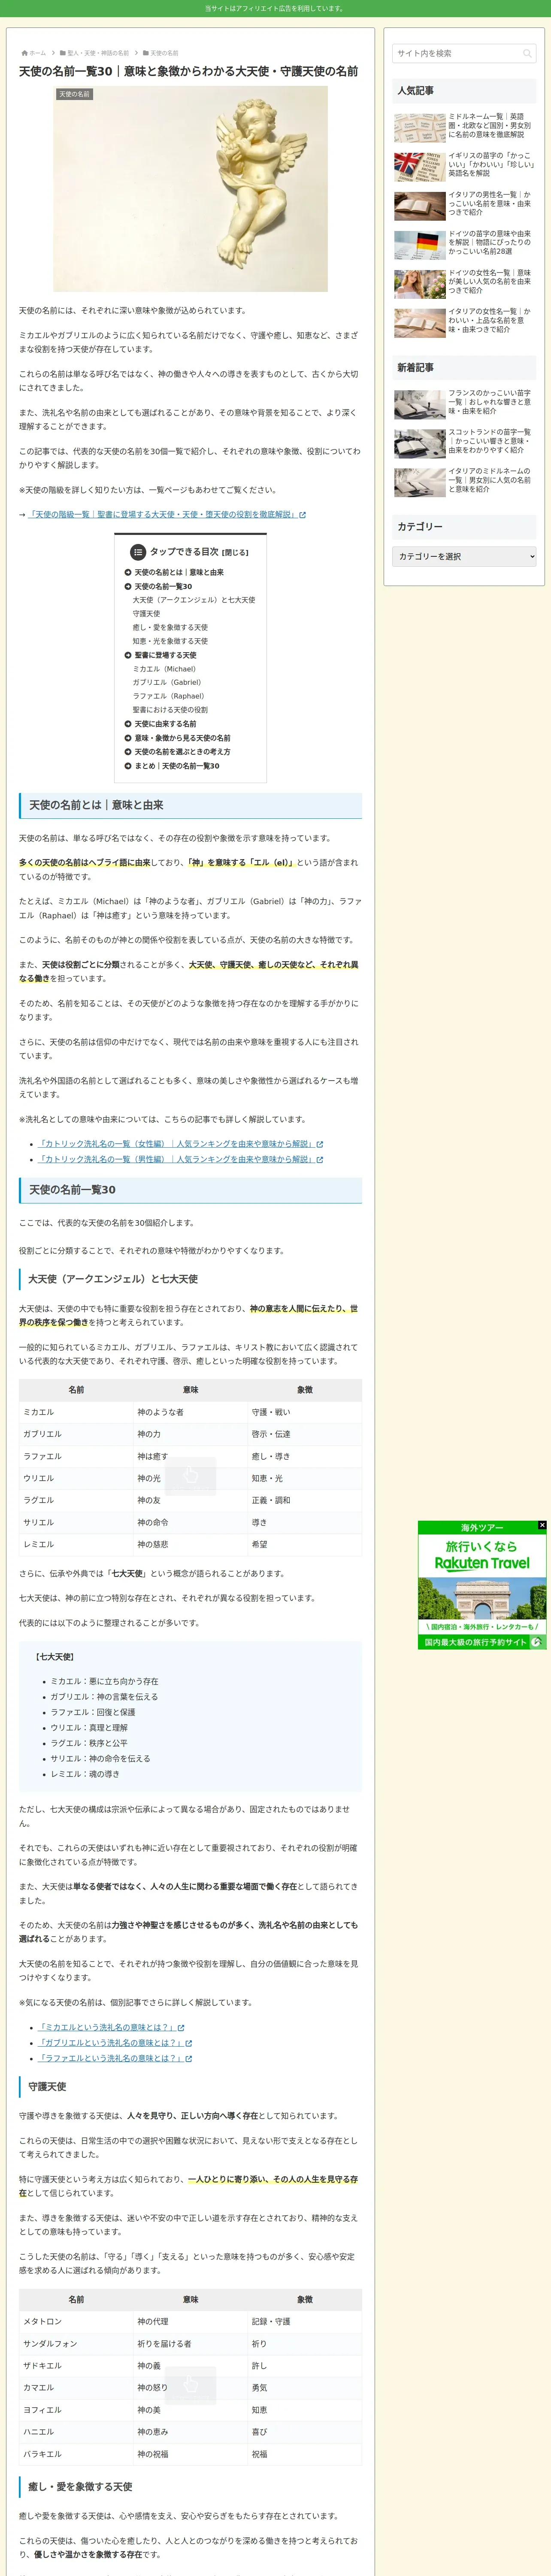Open the カテゴリーを選択 dropdown

coord(464,556)
